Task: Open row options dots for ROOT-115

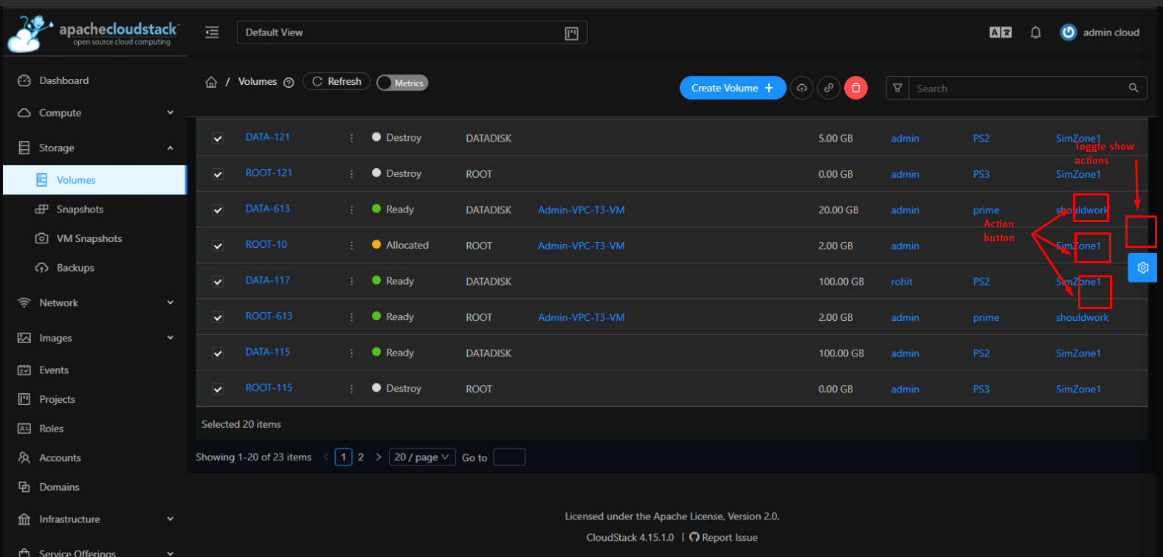Action: 351,389
